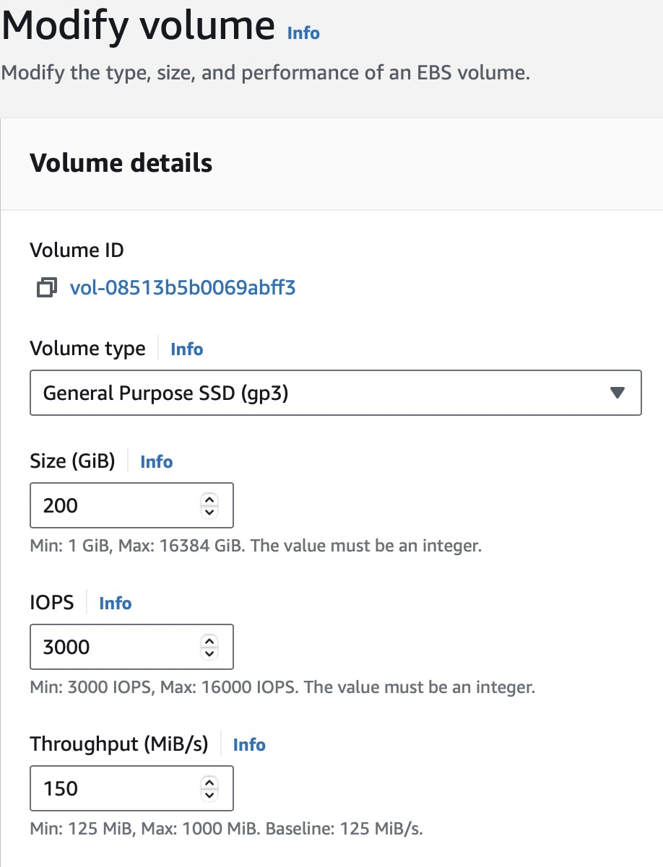Screen dimensions: 663x867
Task: Click the Volume details section header
Action: 121,163
